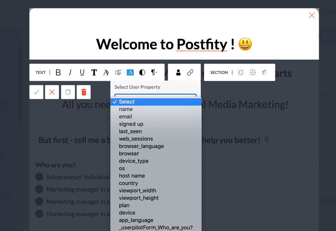Close the Welcome modal
Image resolution: width=336 pixels, height=231 pixels.
312,15
